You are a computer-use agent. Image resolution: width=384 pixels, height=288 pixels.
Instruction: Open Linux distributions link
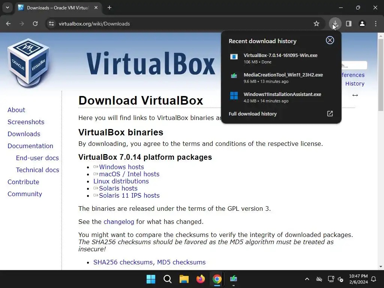click(121, 181)
